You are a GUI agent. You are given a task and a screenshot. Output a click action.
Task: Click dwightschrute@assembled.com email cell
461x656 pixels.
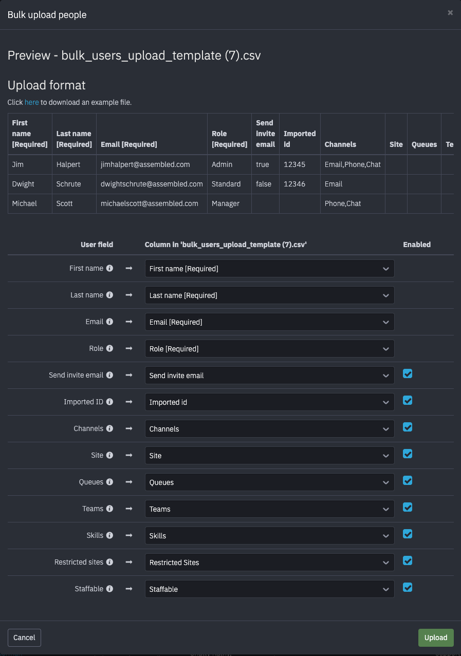click(x=152, y=184)
